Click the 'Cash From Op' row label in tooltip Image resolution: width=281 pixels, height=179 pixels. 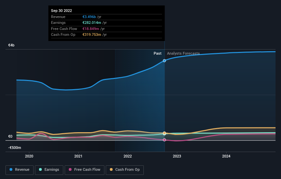point(63,35)
